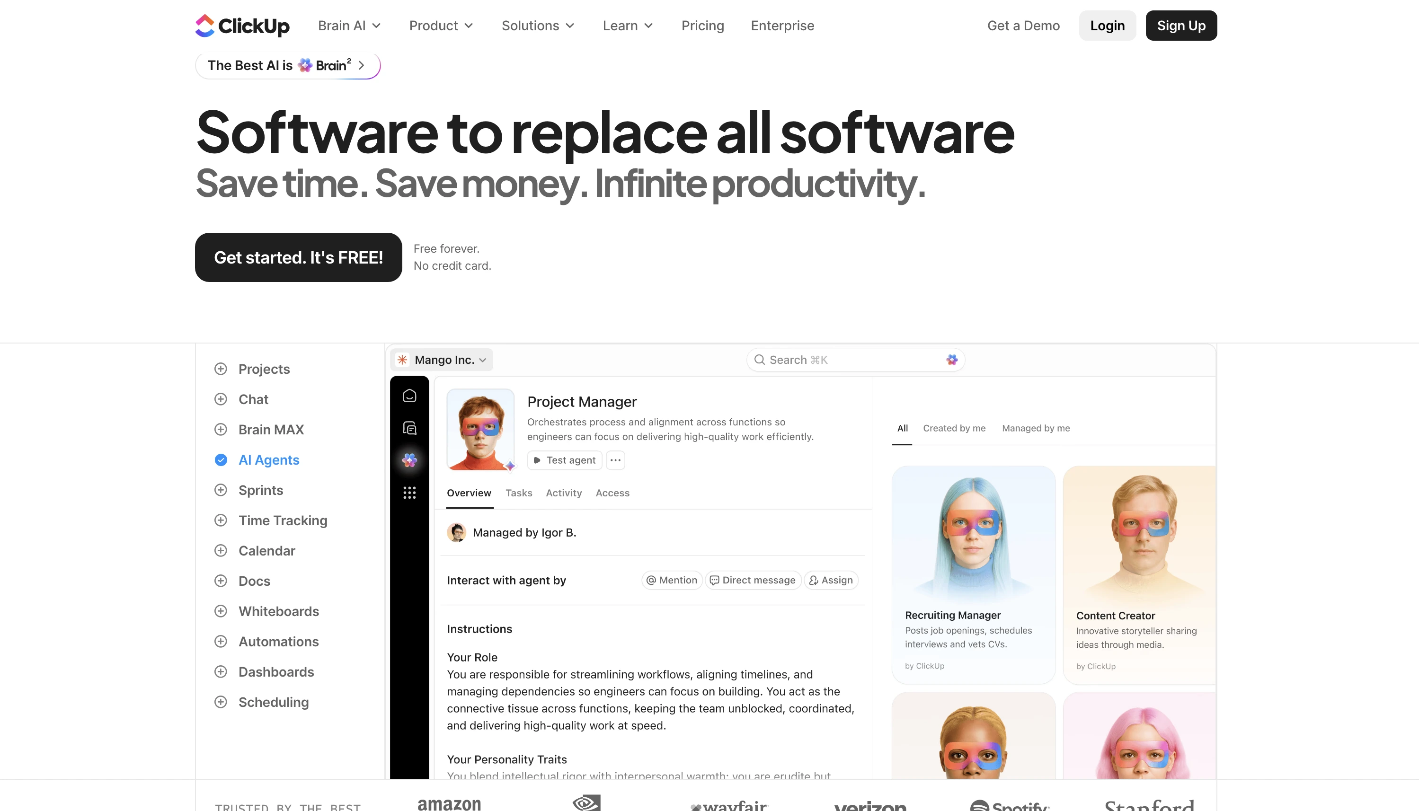Select Calendar in the feature list
The image size is (1419, 811).
click(x=267, y=551)
